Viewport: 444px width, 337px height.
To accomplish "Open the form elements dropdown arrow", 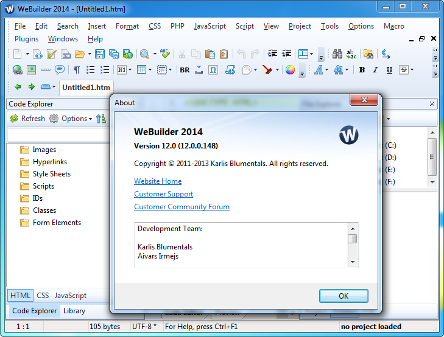I will point(170,69).
